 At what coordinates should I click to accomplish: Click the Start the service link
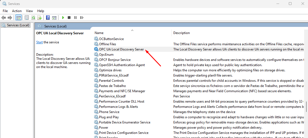click(39, 42)
